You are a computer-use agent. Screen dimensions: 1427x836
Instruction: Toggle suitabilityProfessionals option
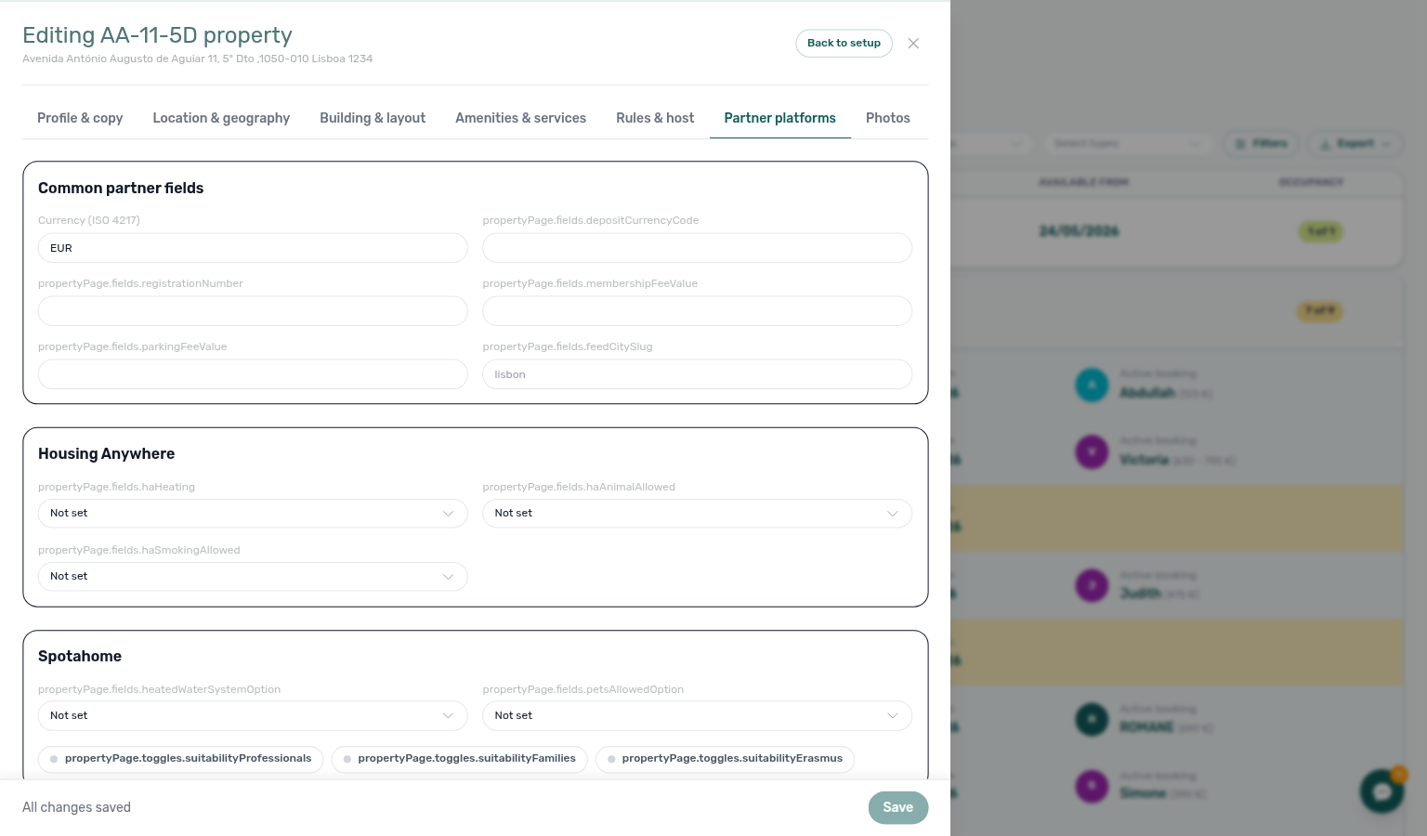point(181,759)
